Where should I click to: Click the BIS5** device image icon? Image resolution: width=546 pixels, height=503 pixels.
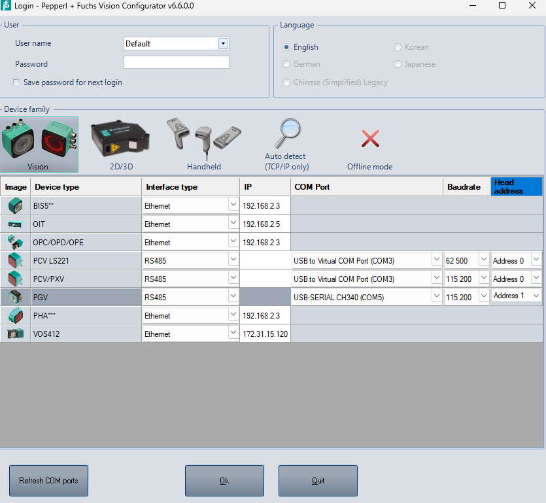15,205
